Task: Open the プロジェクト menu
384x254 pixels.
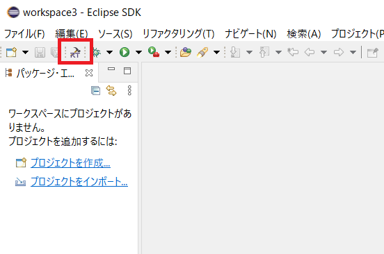Action: click(x=358, y=34)
